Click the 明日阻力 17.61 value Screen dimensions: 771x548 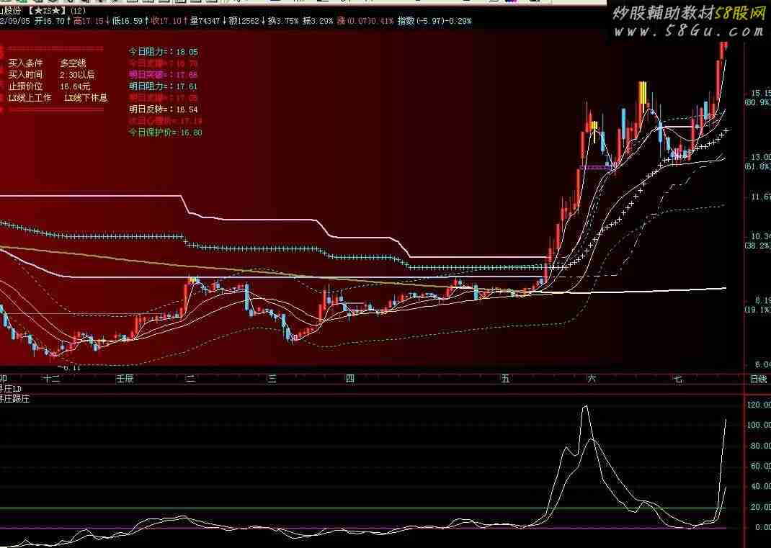[164, 86]
